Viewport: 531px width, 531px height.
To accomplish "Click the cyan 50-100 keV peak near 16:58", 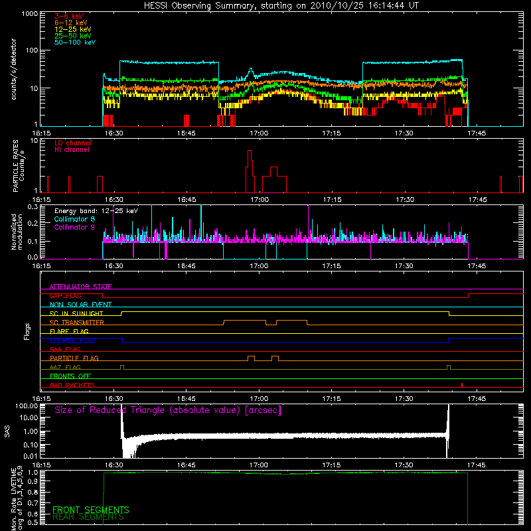I will click(x=251, y=71).
